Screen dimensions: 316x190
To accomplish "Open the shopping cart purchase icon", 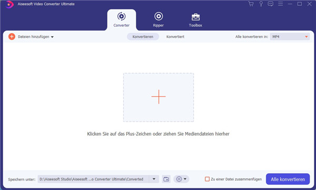I will coord(251,4).
